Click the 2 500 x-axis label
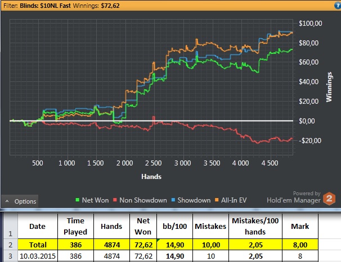 coord(153,163)
